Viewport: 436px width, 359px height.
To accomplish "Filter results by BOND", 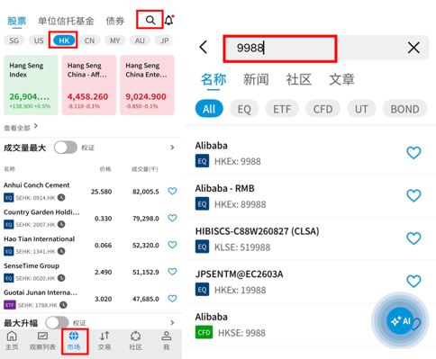I will coord(404,109).
